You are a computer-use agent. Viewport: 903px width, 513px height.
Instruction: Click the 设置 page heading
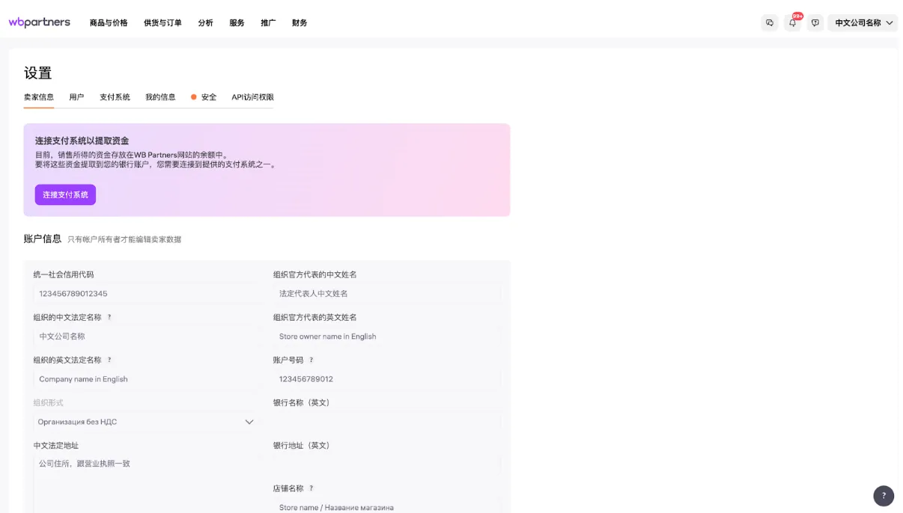point(37,73)
